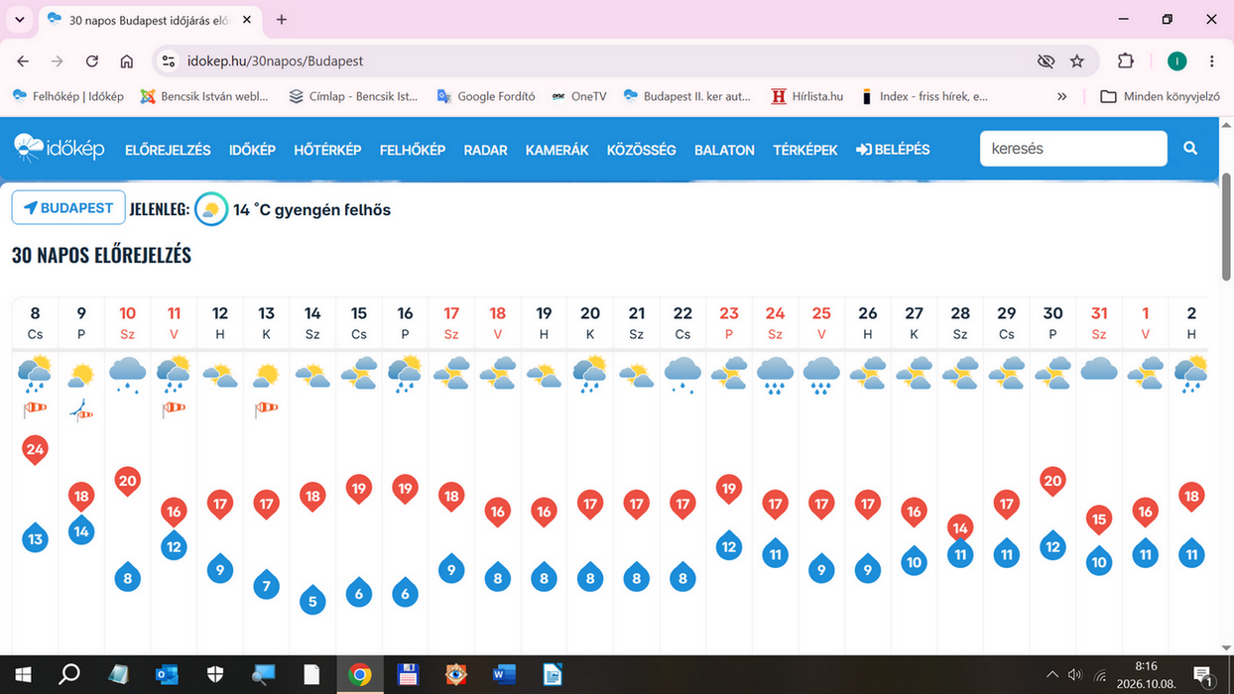Click the current weather icon beside JELENLEG

[211, 210]
